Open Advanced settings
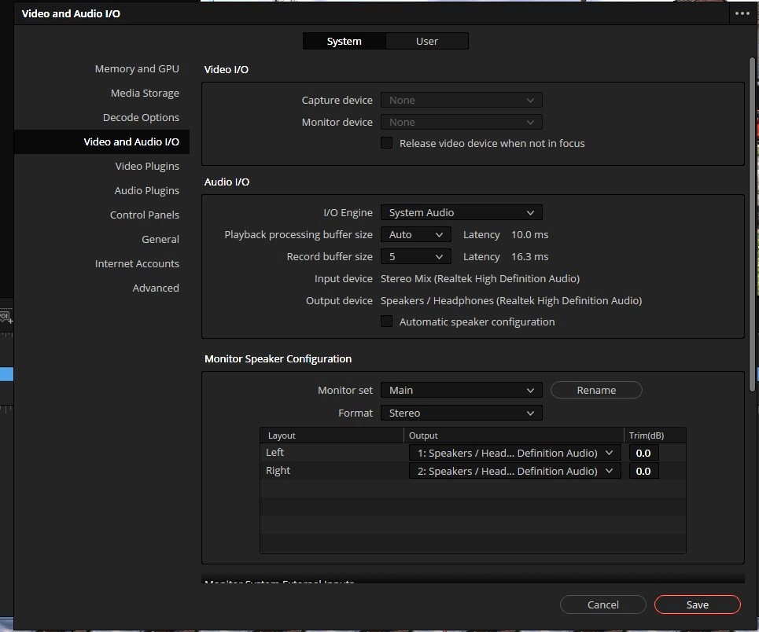Viewport: 759px width, 632px height. click(x=156, y=288)
